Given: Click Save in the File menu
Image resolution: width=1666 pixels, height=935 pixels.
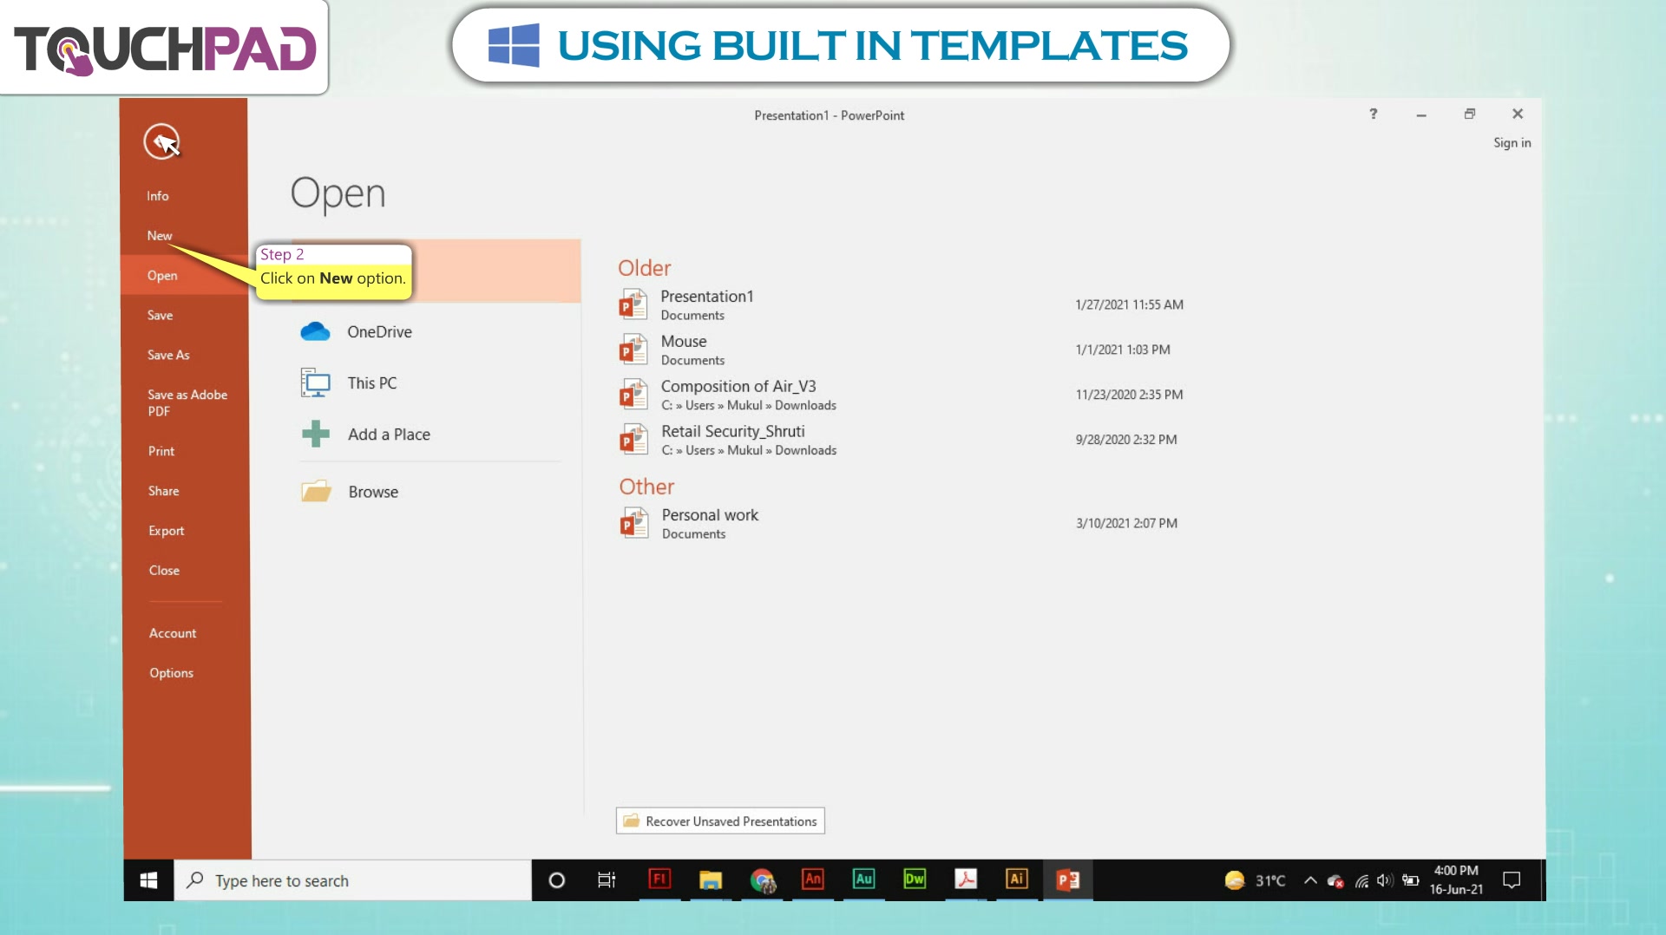Looking at the screenshot, I should pos(160,316).
